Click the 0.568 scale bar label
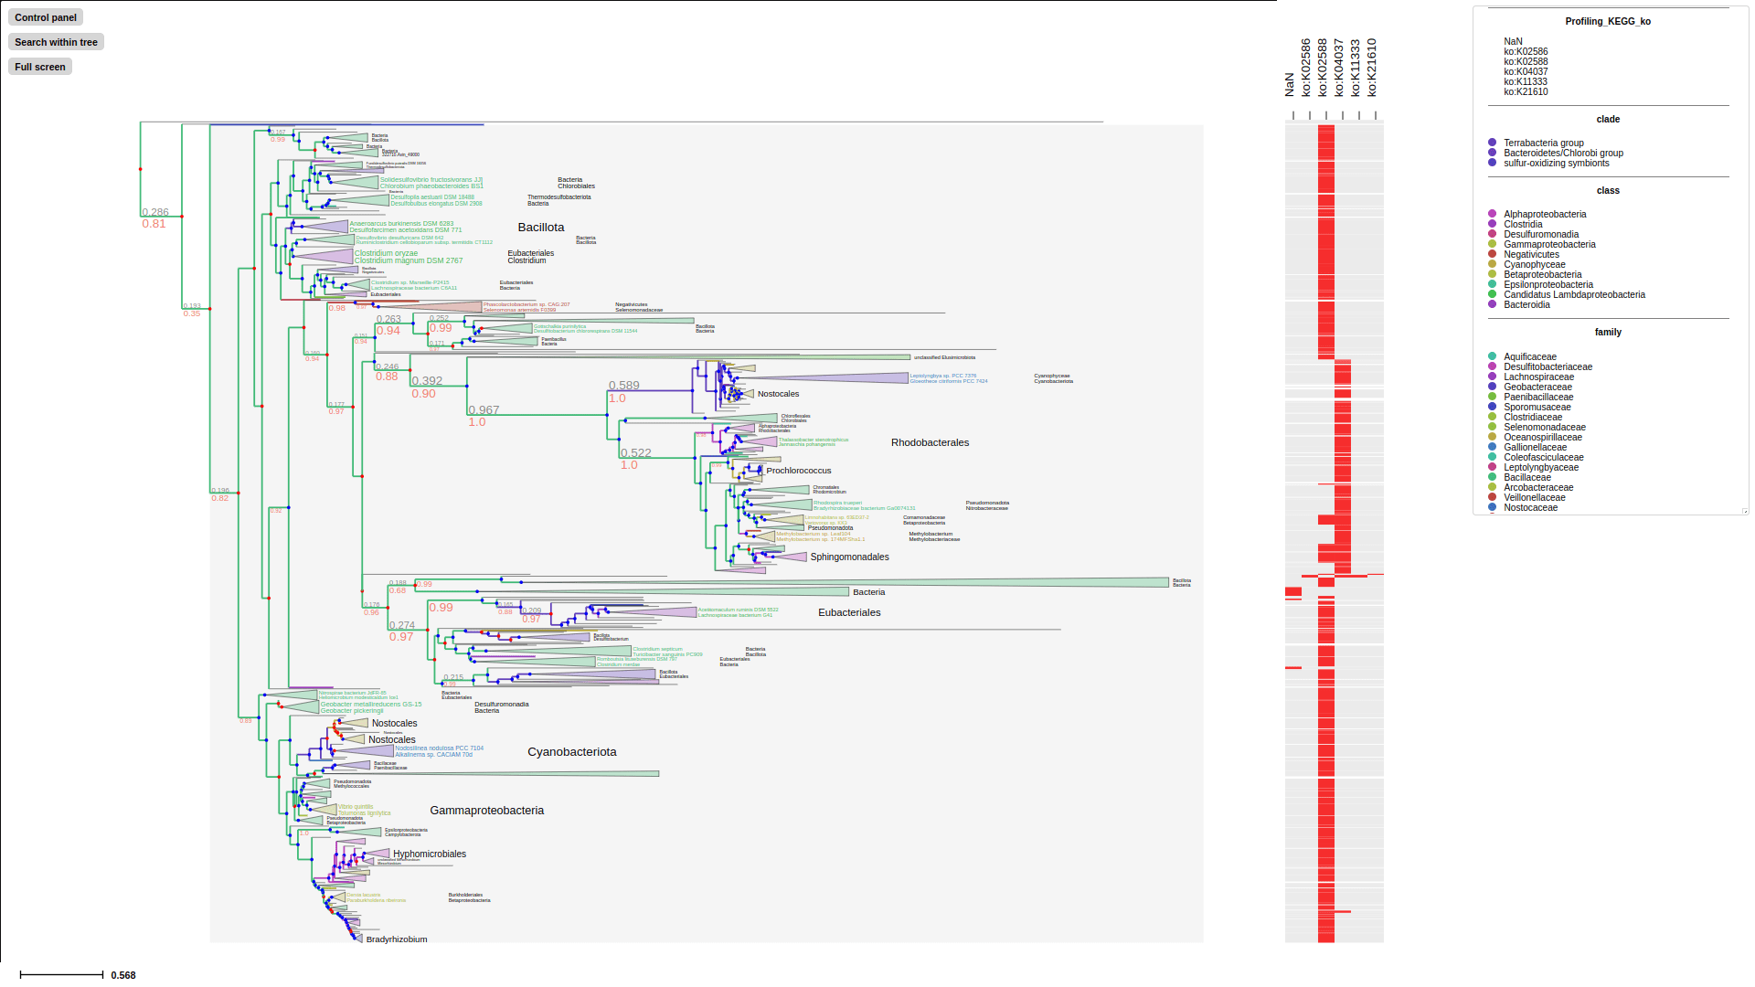 123,975
